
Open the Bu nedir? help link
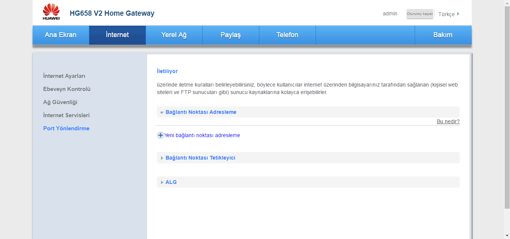pos(448,121)
